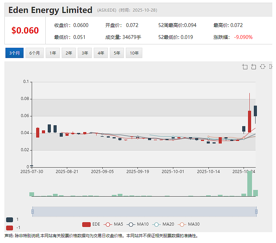Open the 10年 time range view
Viewport: 276px width, 243px height.
tap(134, 53)
